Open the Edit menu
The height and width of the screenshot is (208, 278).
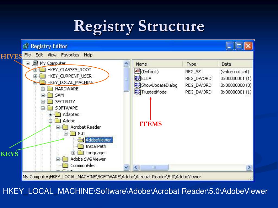[x=39, y=55]
